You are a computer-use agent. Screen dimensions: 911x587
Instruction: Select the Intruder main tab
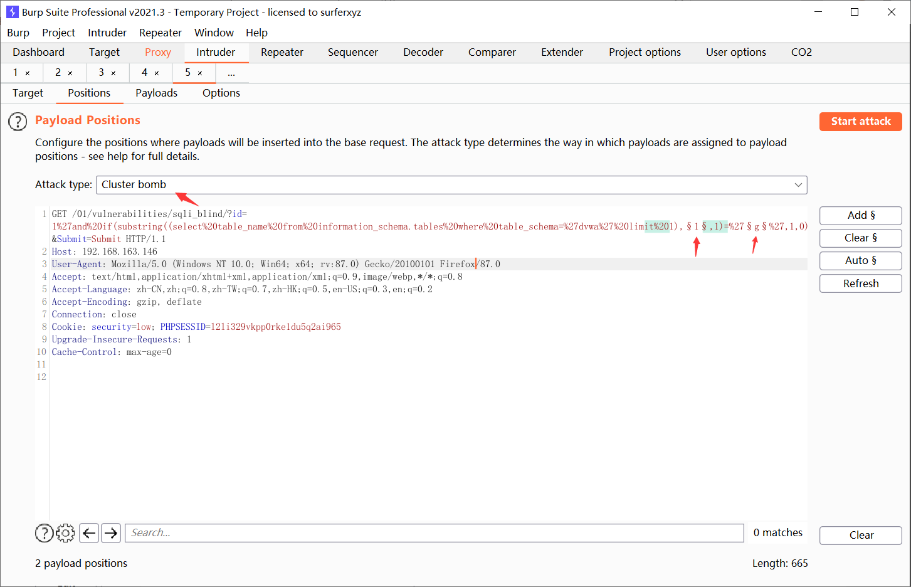tap(216, 53)
